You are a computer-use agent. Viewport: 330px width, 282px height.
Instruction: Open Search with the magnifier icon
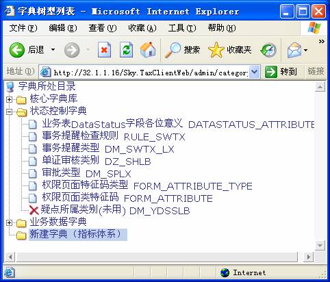coord(173,49)
